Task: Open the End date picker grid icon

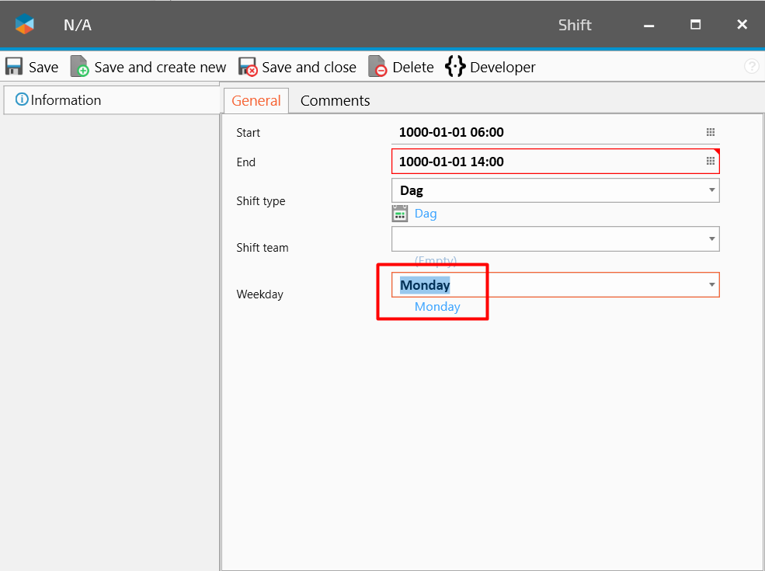Action: point(710,161)
